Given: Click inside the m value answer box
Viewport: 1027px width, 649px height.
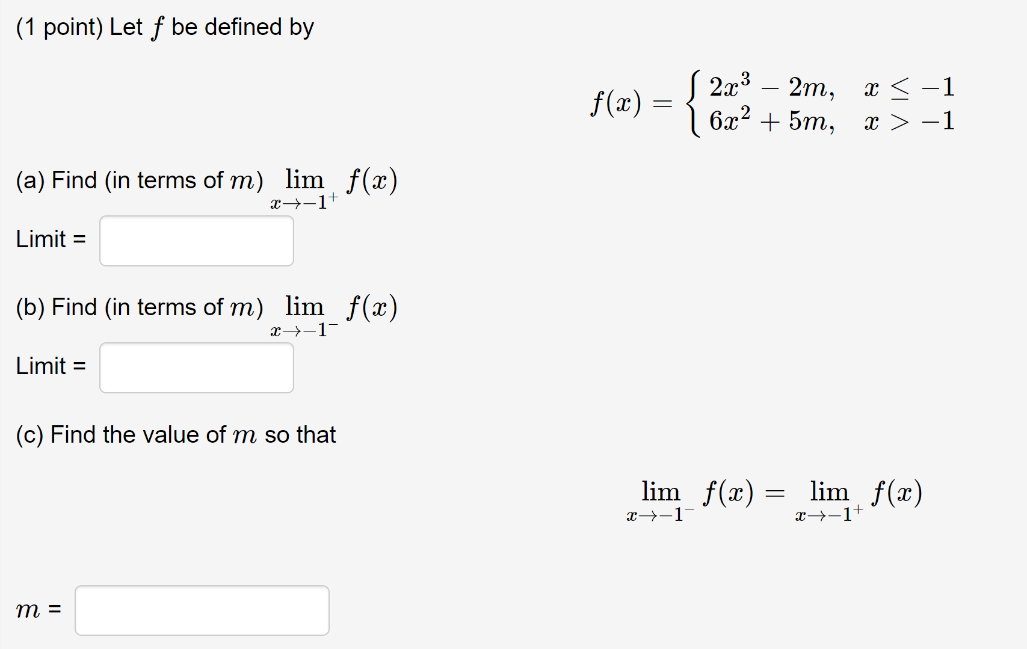Looking at the screenshot, I should 202,609.
